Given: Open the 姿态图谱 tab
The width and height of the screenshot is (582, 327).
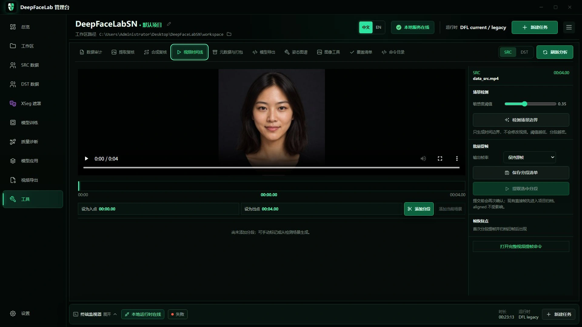Looking at the screenshot, I should coord(296,52).
